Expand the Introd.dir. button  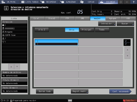point(107,24)
